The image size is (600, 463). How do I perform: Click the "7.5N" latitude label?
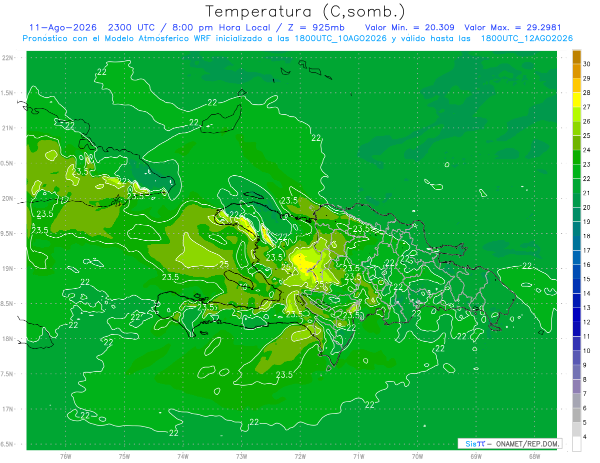point(7,374)
